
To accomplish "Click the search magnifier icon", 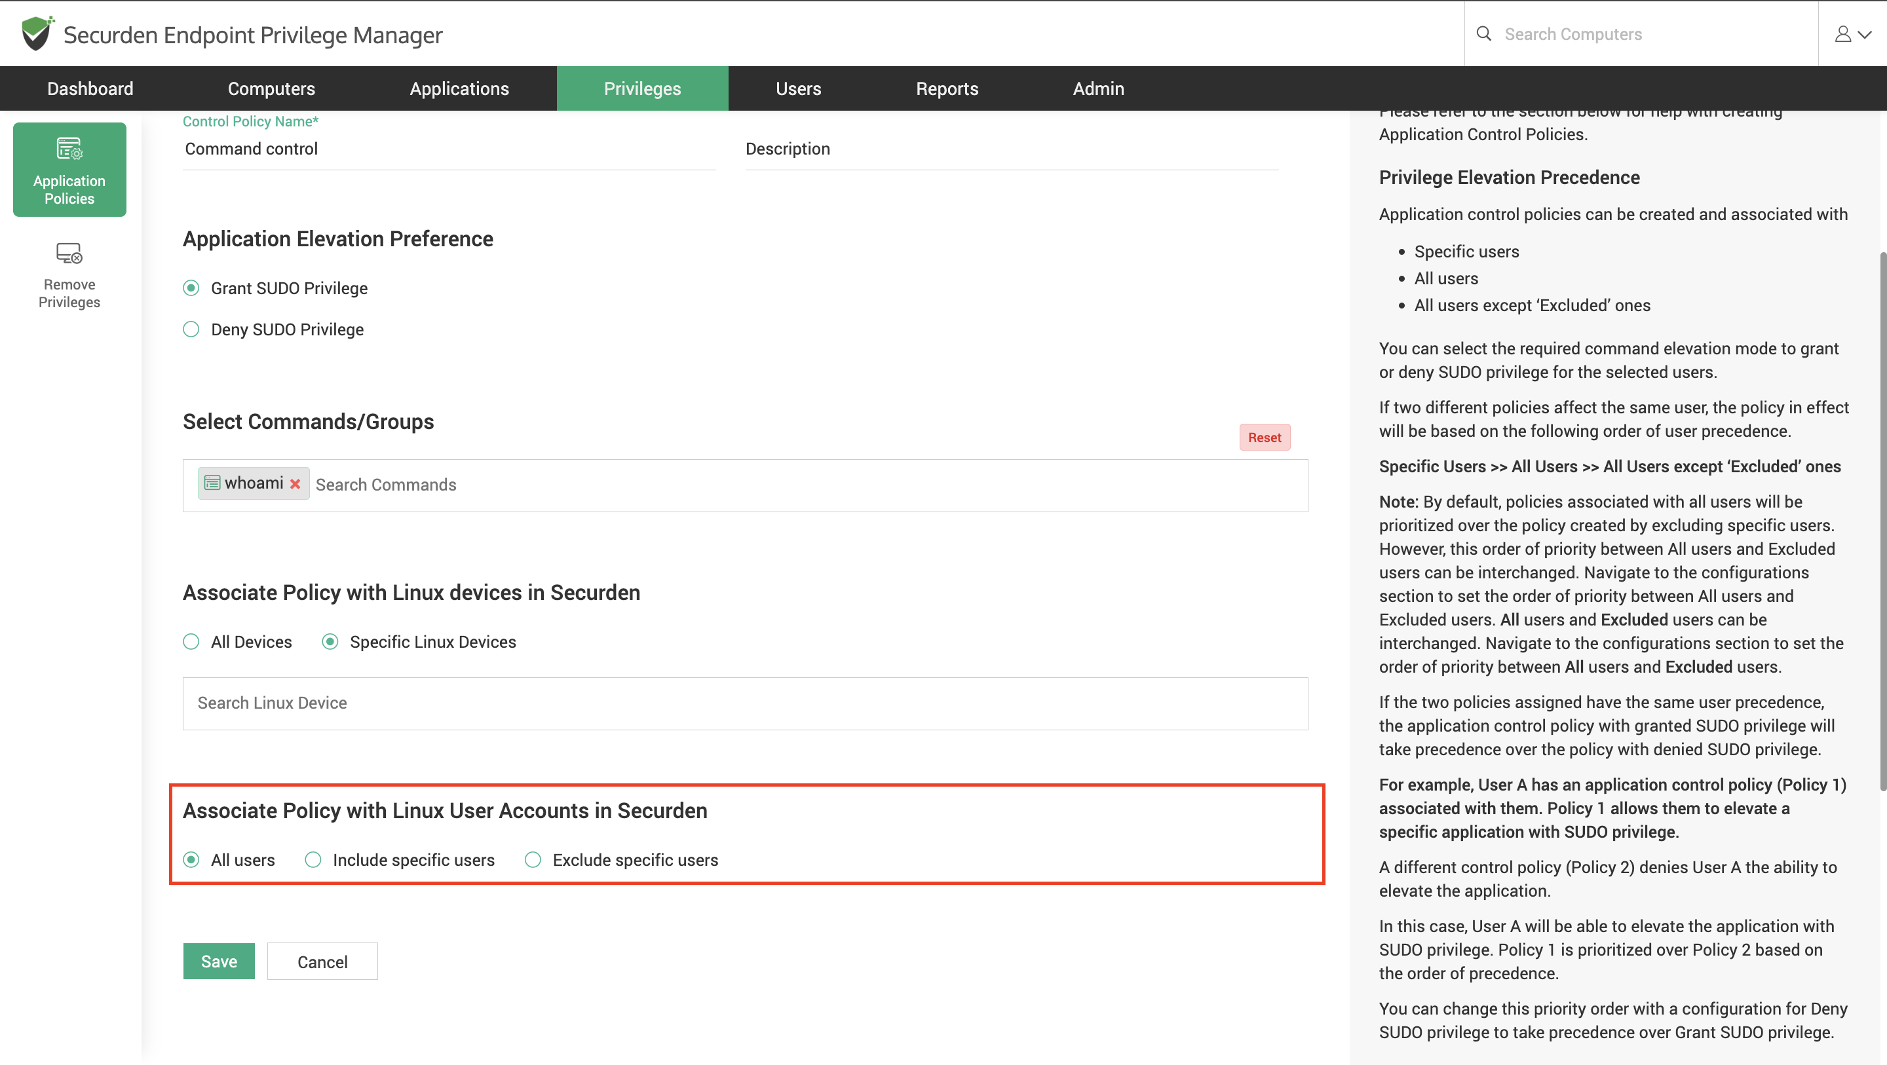I will coord(1483,33).
